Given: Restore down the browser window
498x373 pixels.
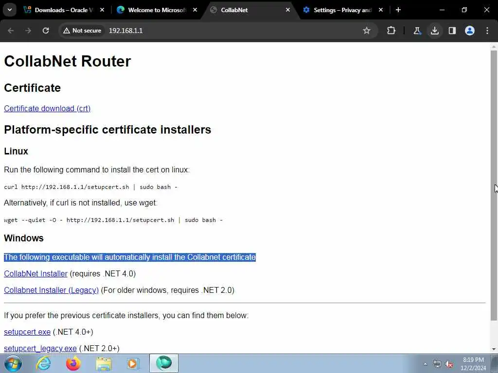Looking at the screenshot, I should pos(464,10).
